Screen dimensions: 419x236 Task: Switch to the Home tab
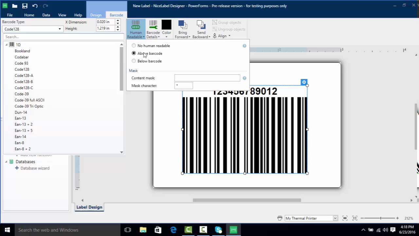click(x=29, y=15)
